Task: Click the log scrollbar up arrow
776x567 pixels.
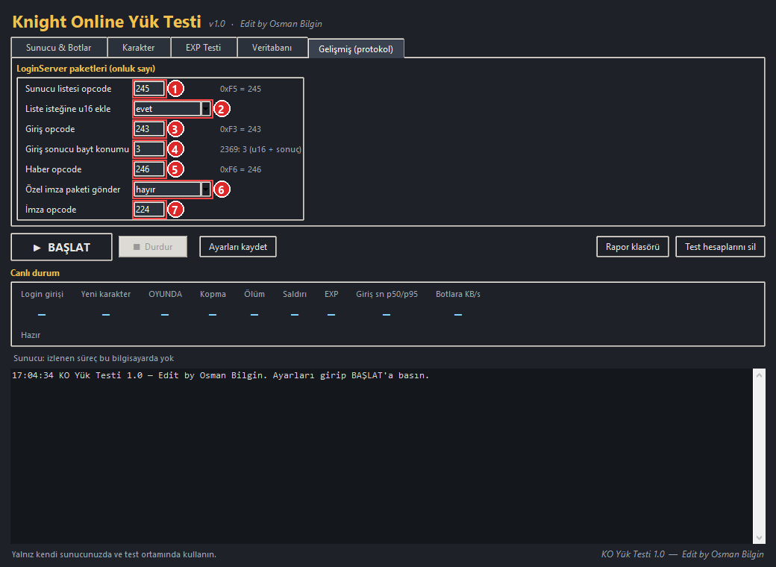Action: (759, 375)
